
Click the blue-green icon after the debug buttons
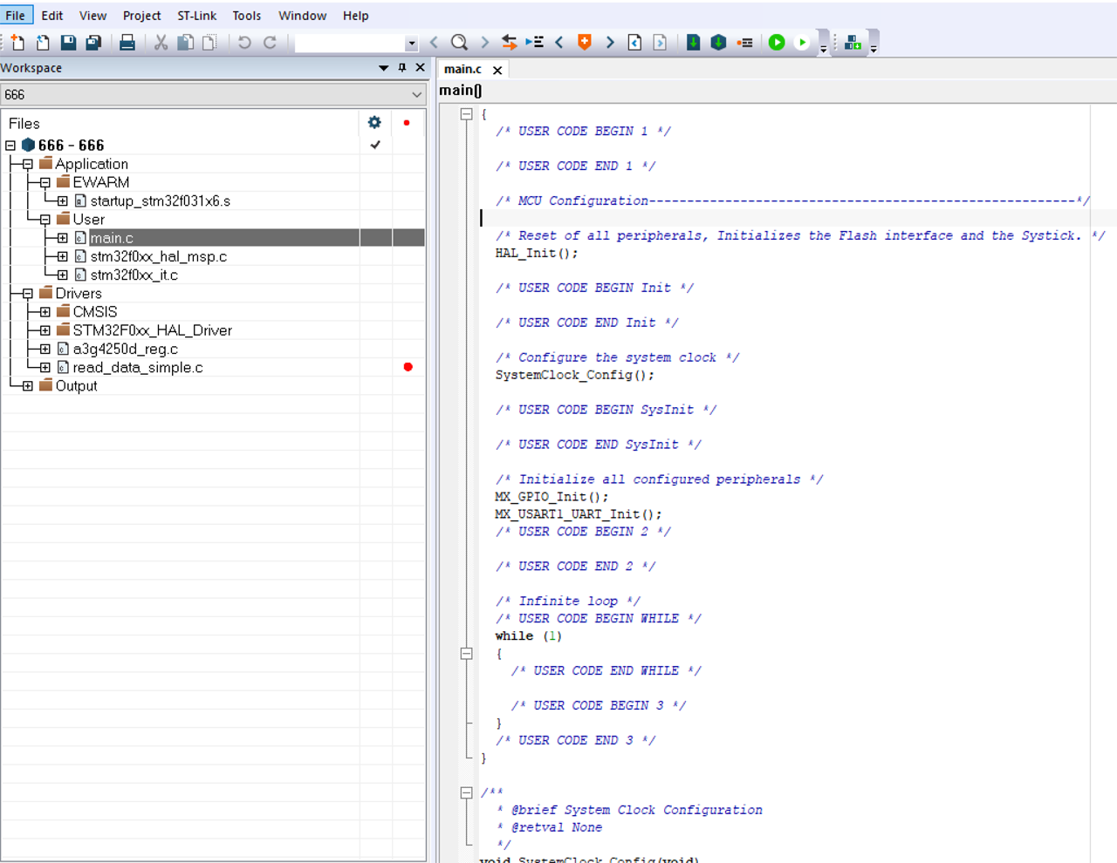[853, 42]
